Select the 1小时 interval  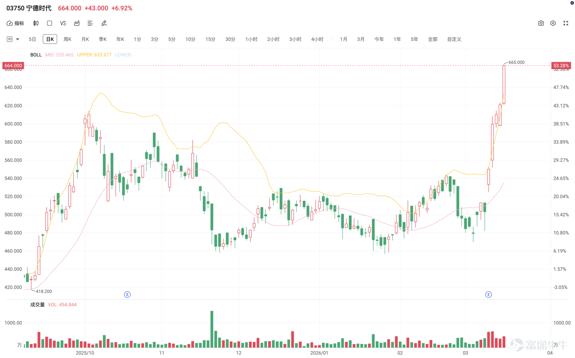click(252, 39)
